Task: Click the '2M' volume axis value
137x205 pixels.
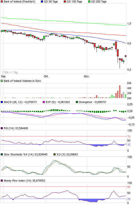Action: (129, 93)
